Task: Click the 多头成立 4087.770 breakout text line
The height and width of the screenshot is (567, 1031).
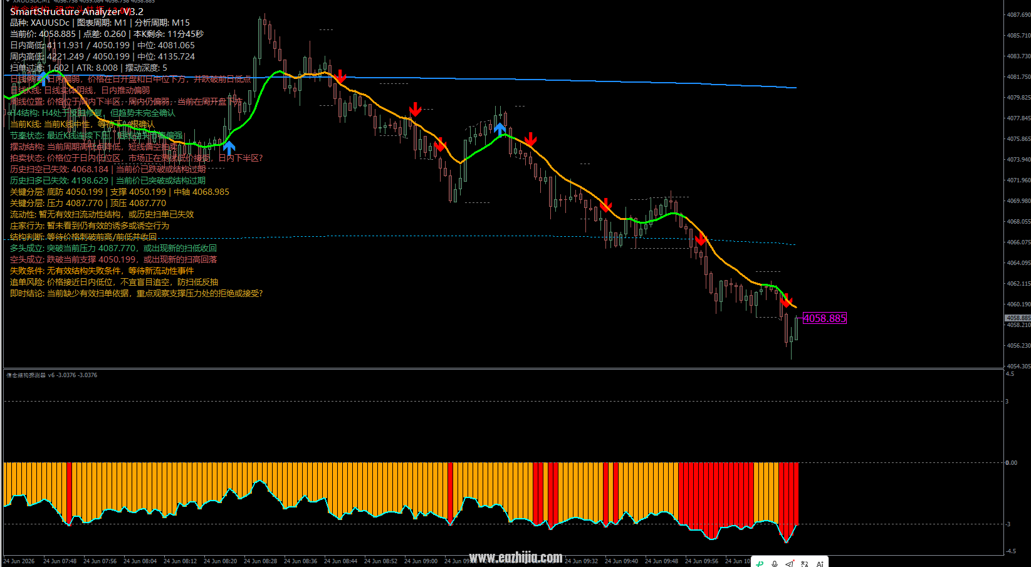Action: pyautogui.click(x=113, y=248)
